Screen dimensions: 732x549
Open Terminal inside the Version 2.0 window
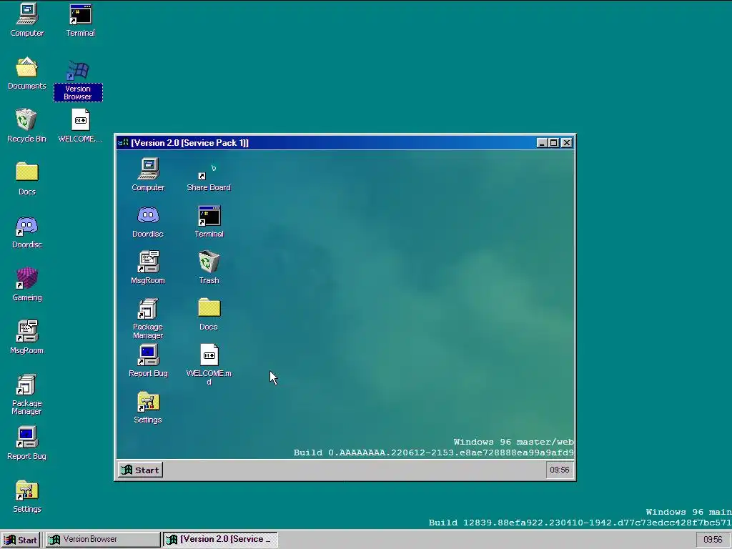point(209,221)
